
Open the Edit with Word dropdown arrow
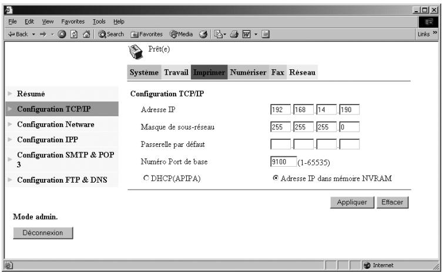256,34
